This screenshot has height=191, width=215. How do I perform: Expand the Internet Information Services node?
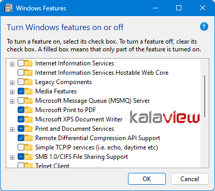coord(12,64)
